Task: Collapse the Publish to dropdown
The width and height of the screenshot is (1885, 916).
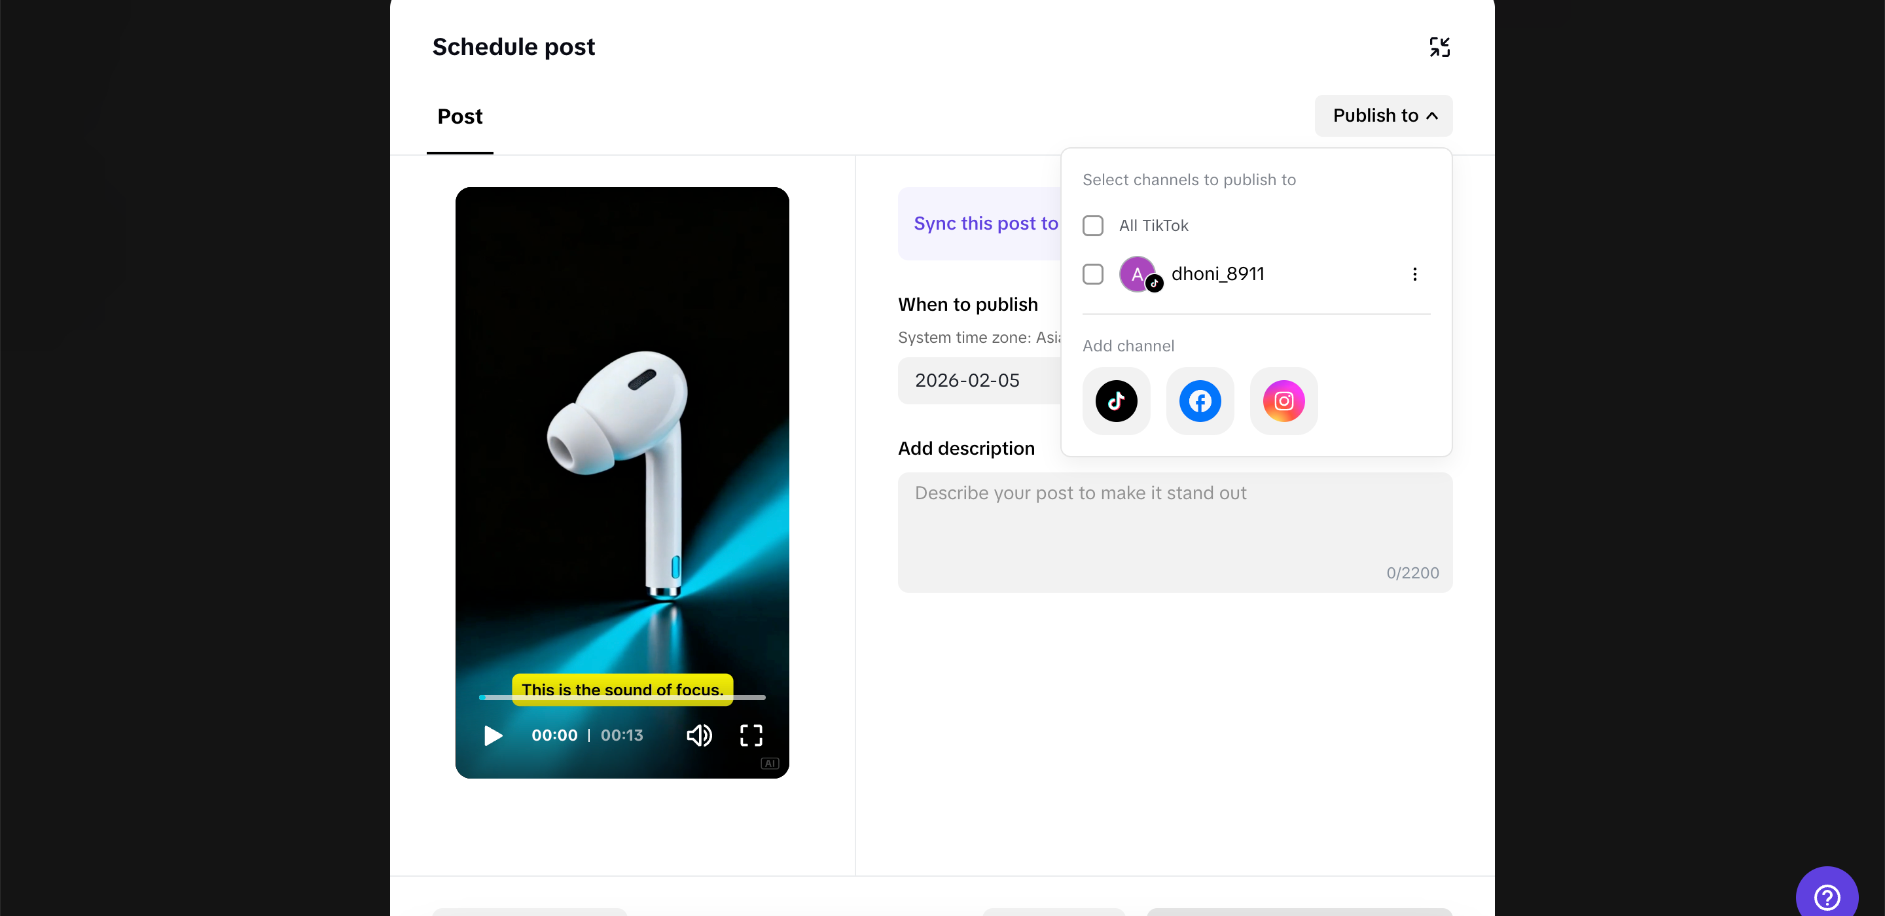Action: [1383, 116]
